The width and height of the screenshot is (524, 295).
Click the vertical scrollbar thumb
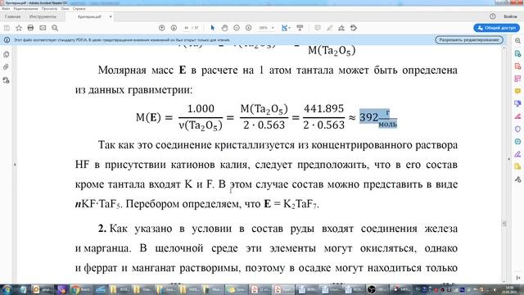coord(504,223)
